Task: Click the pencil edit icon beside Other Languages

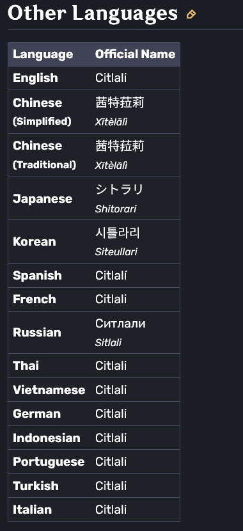Action: point(191,15)
